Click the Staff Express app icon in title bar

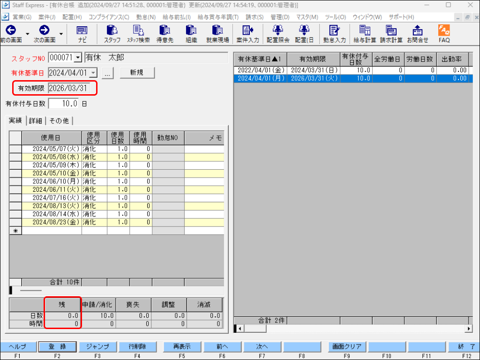pyautogui.click(x=6, y=5)
